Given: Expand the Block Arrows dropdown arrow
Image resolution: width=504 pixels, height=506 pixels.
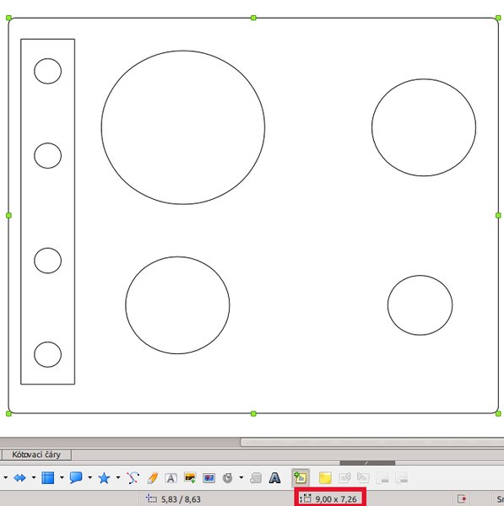Looking at the screenshot, I should [34, 477].
